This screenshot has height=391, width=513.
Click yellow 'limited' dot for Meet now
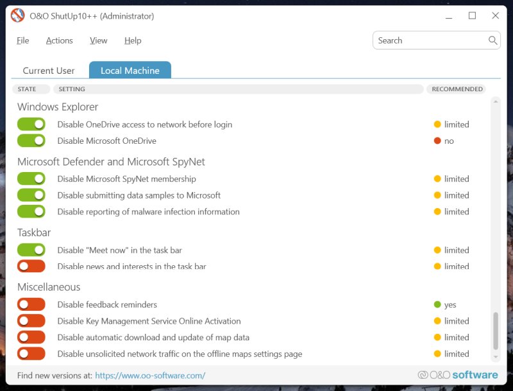point(437,250)
